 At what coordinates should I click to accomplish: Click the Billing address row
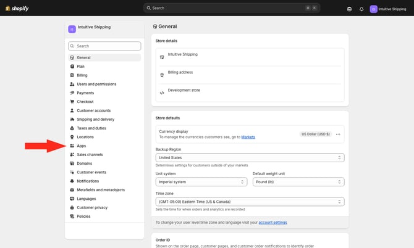coord(250,75)
